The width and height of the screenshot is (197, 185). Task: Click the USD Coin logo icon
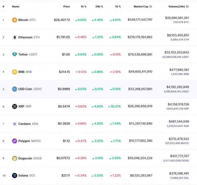[15, 89]
